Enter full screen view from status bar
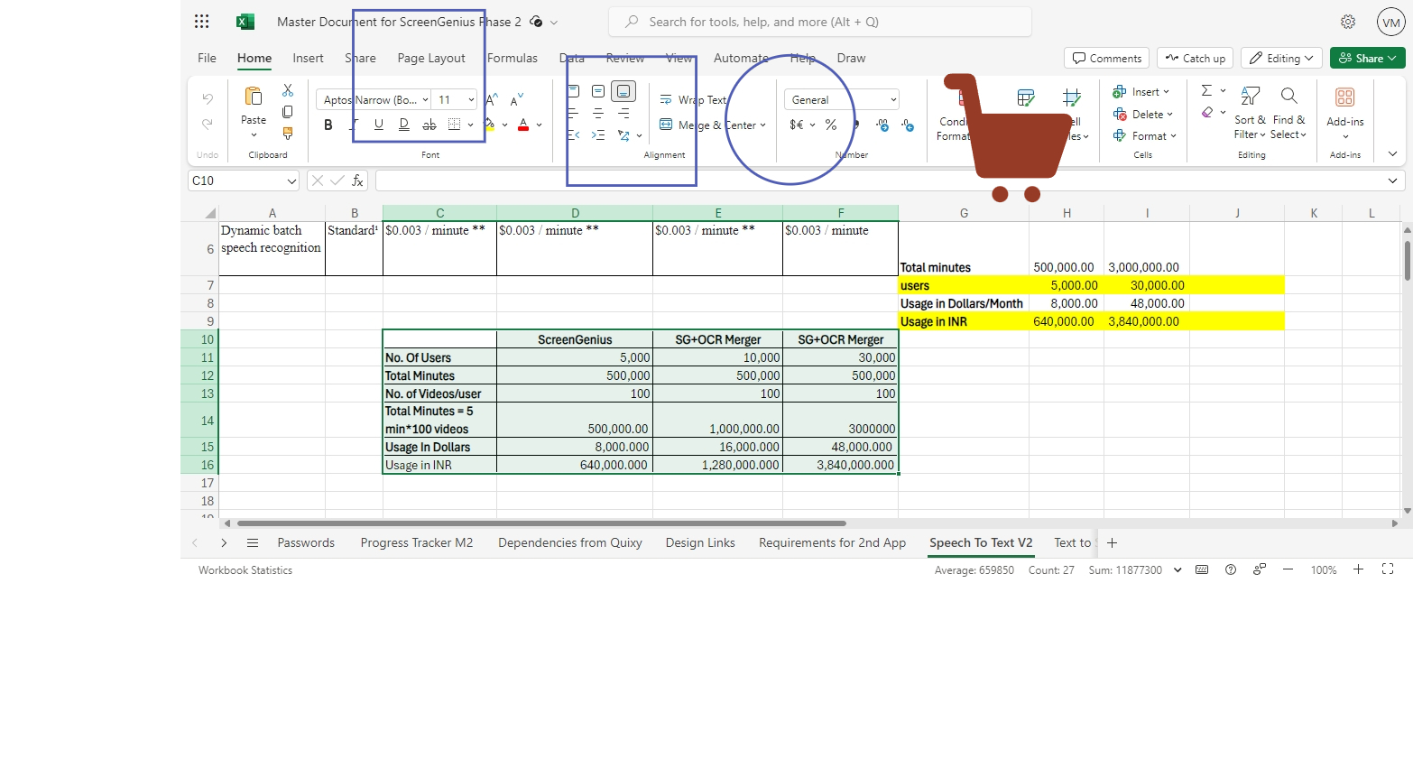Viewport: 1413px width, 759px height. [x=1388, y=569]
